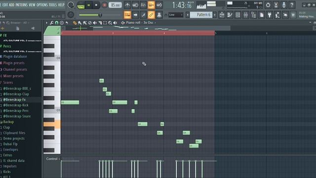316x178 pixels.
Task: Open the undo history circular arrow icon
Action: pyautogui.click(x=268, y=5)
